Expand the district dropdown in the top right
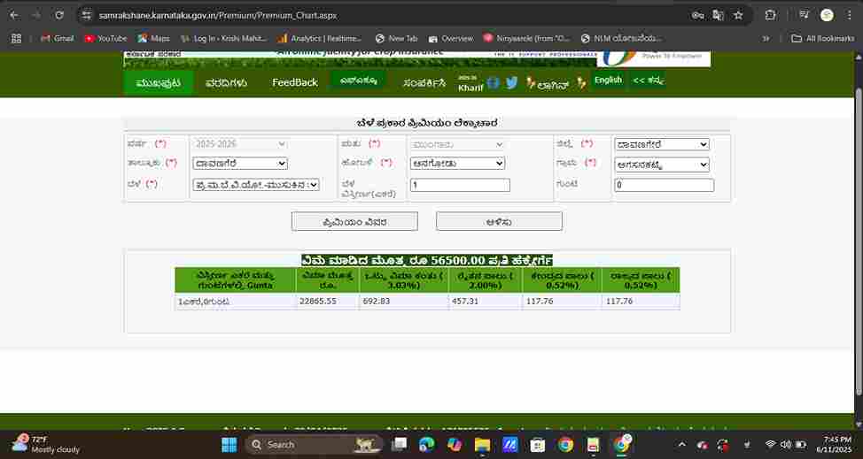863x459 pixels. [662, 144]
